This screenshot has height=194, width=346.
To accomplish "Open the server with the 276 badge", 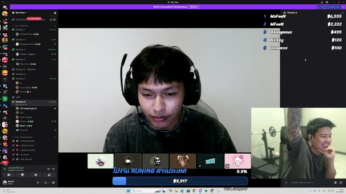I will tap(5, 47).
